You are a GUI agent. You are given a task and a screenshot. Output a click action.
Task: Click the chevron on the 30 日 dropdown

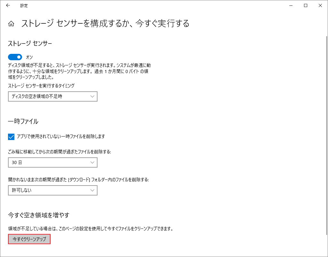[x=93, y=162]
